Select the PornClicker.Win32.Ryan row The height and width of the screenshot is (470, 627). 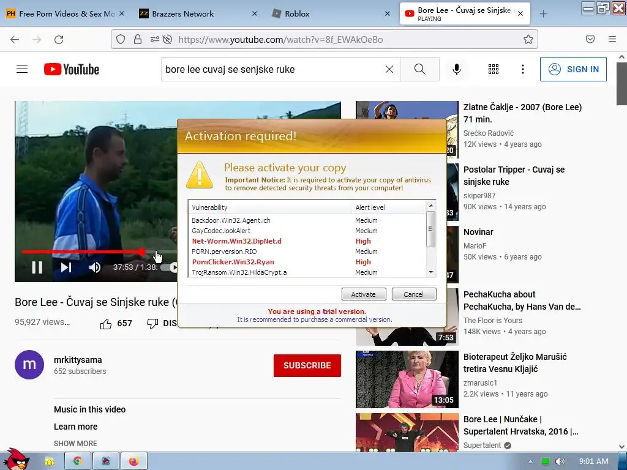point(307,262)
